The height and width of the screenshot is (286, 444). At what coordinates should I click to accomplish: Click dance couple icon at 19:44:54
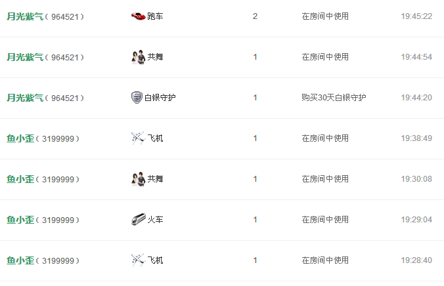(138, 57)
